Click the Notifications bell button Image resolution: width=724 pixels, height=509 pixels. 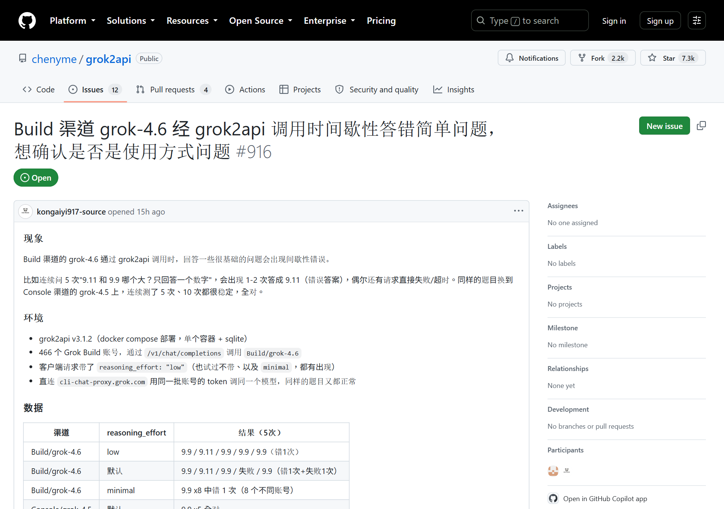532,58
